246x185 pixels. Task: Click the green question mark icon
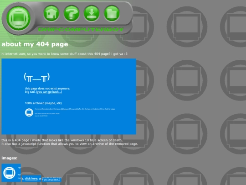tap(72, 14)
